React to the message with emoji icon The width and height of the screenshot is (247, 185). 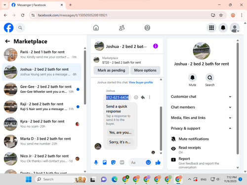(x=136, y=97)
